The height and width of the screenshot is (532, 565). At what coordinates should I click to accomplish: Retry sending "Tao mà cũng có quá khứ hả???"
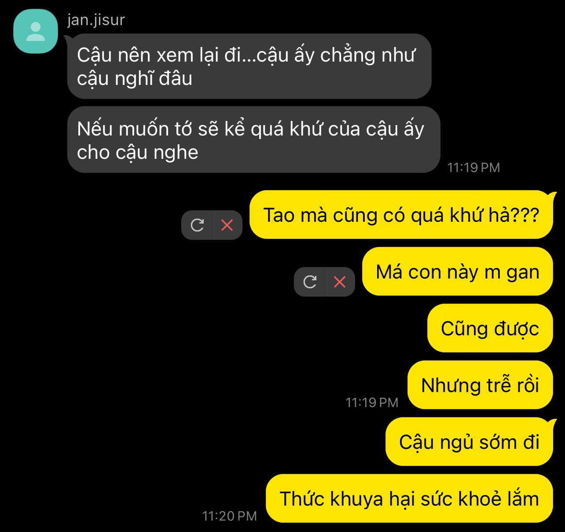197,225
